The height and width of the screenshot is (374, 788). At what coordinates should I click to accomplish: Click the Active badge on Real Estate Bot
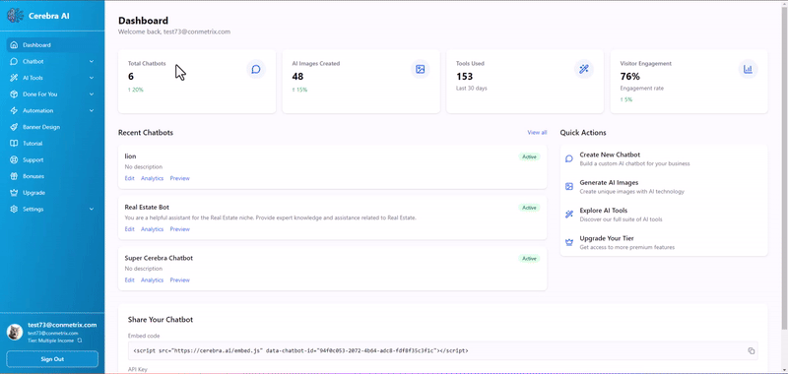(529, 208)
